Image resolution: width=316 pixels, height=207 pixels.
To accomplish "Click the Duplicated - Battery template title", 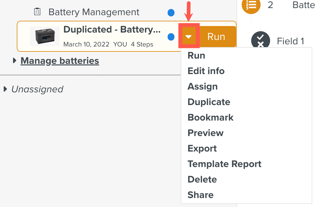I will (x=112, y=29).
